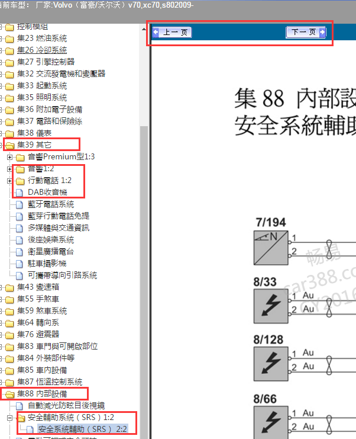Click the 8/128 igniter symbol in diagram
The image size is (356, 439).
pyautogui.click(x=271, y=364)
